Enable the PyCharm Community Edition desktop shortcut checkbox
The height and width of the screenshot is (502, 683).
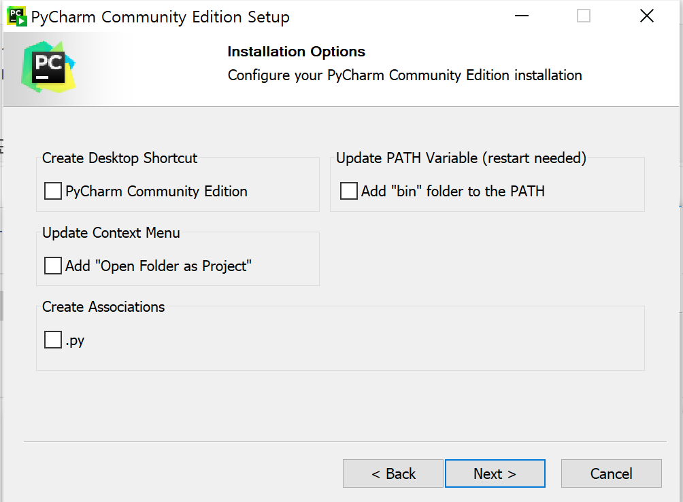53,192
